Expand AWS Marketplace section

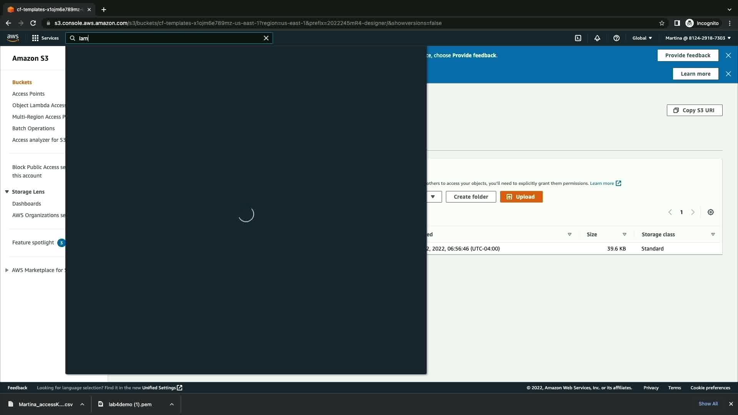coord(7,270)
